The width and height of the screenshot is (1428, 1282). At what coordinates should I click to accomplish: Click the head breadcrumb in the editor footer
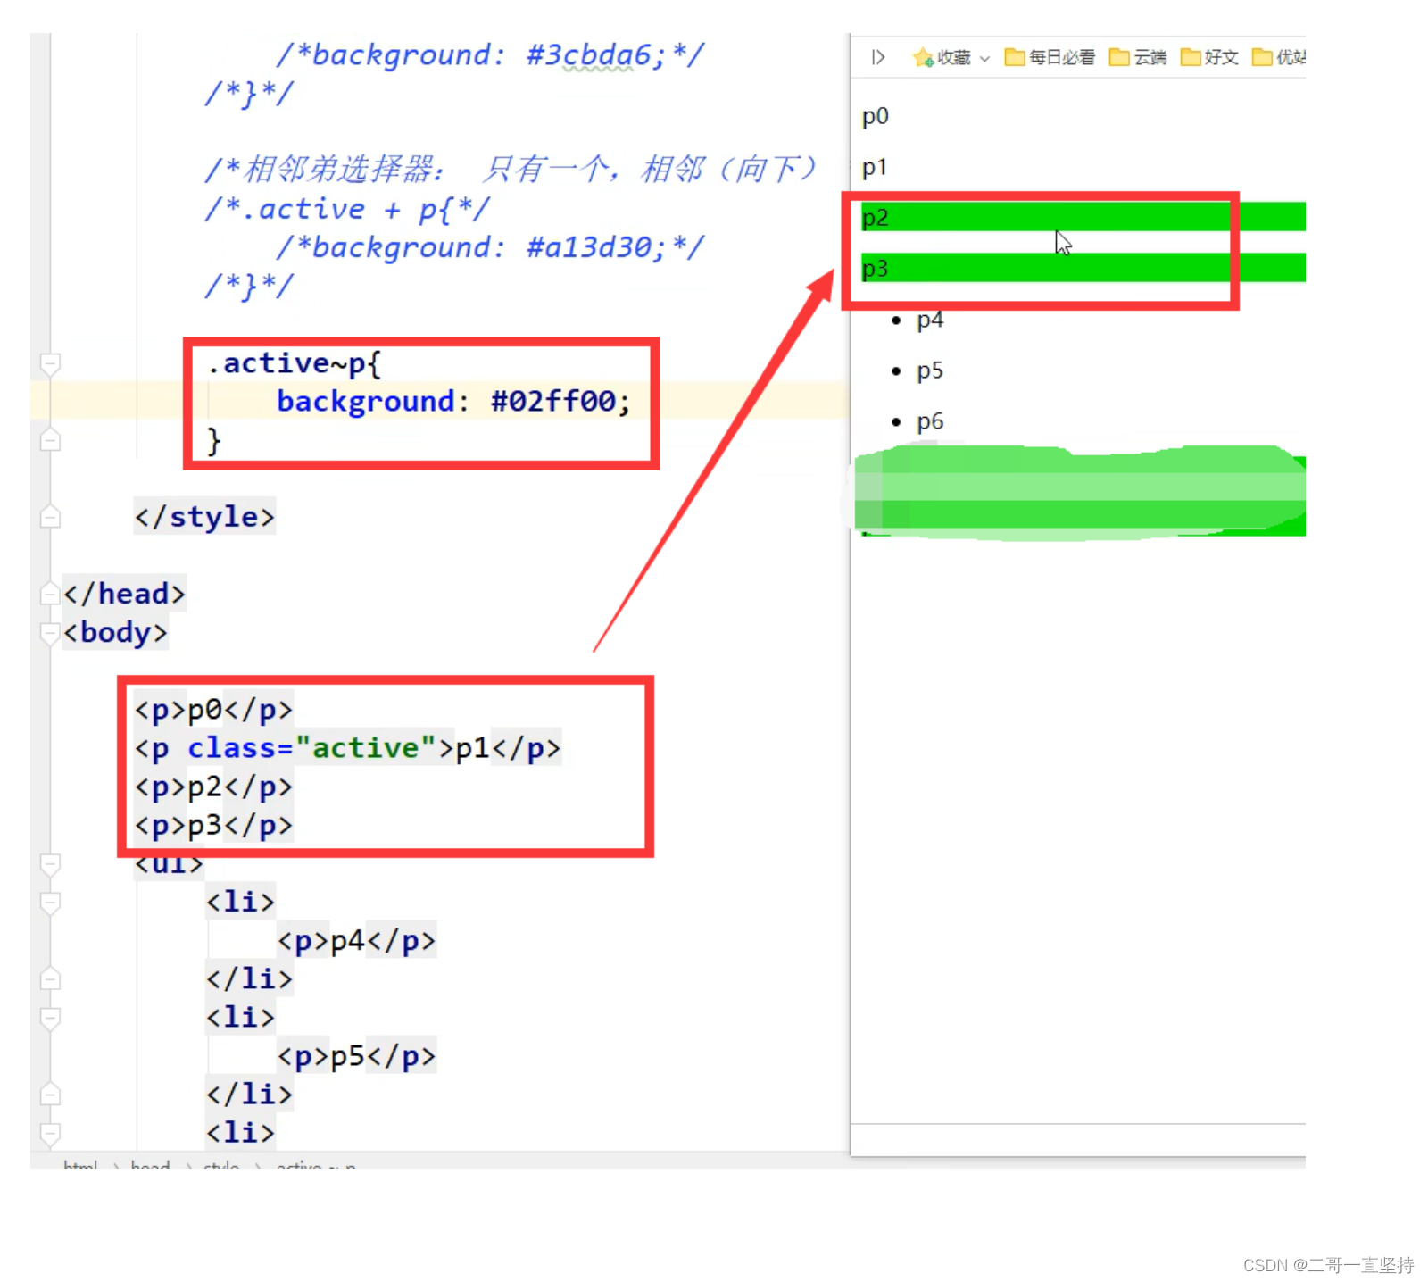click(150, 1165)
